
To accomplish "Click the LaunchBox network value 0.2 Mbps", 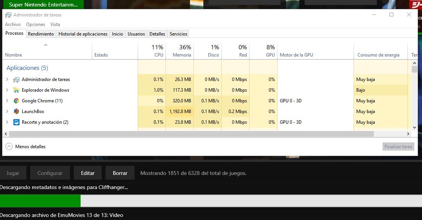I will [x=238, y=112].
